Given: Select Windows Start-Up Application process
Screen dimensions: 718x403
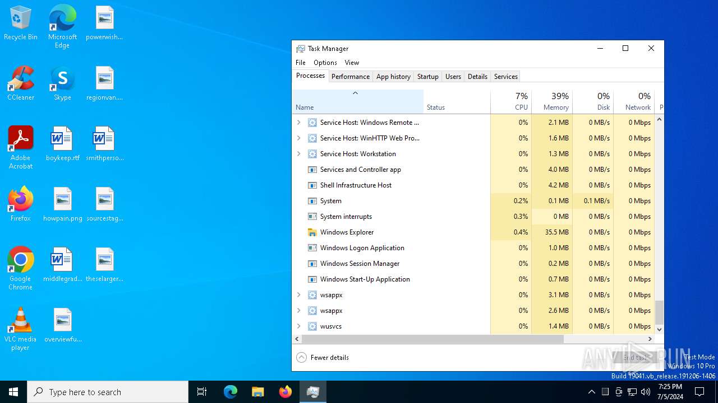Looking at the screenshot, I should [473, 279].
